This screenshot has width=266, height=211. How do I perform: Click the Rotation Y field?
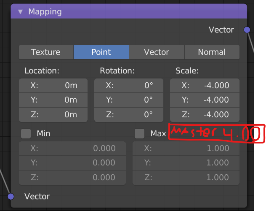click(x=129, y=100)
